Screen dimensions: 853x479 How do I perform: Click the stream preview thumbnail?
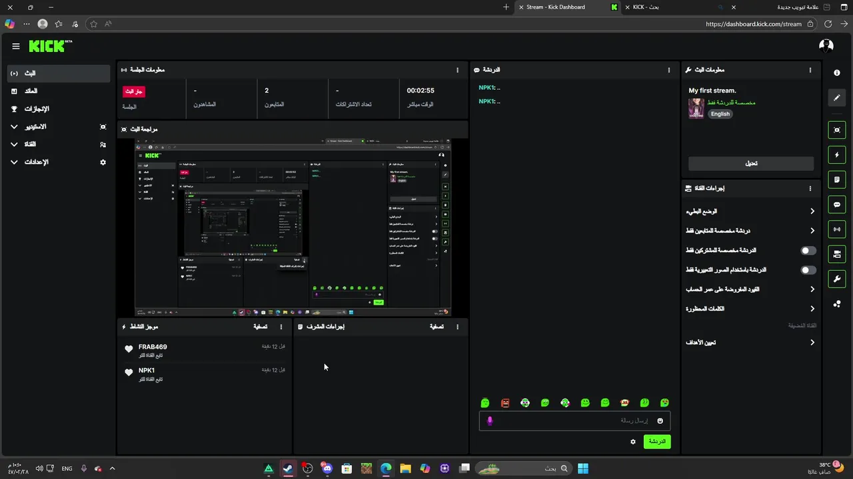(293, 228)
